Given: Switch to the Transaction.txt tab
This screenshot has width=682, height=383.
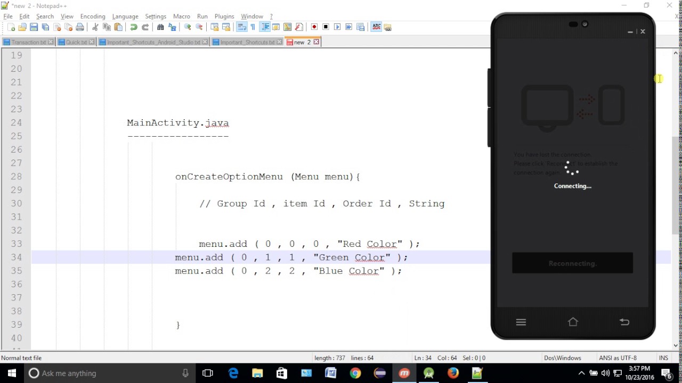Looking at the screenshot, I should click(29, 42).
